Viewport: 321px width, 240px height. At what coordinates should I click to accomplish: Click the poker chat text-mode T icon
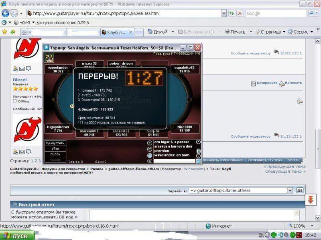pos(150,143)
